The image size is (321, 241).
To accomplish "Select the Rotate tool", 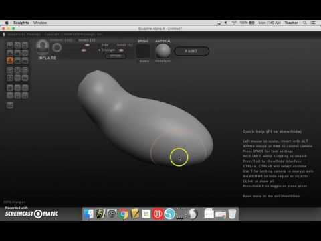I will pyautogui.click(x=17, y=46).
